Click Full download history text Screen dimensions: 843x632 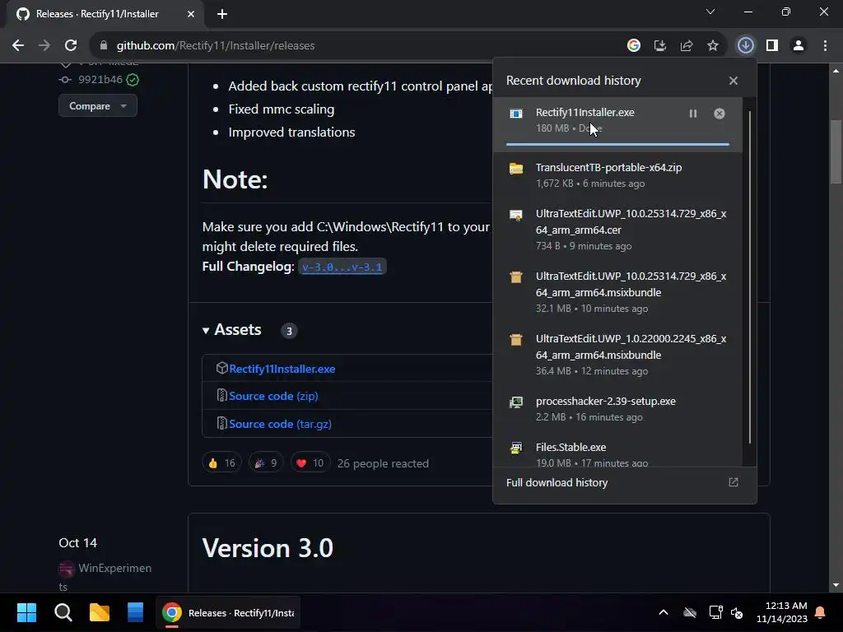click(x=557, y=482)
